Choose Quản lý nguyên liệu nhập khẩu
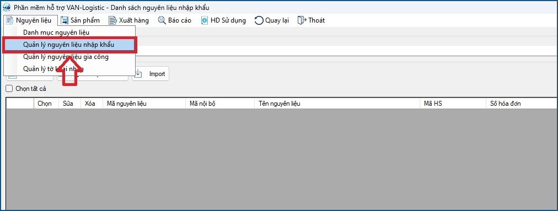The height and width of the screenshot is (211, 558). [69, 45]
